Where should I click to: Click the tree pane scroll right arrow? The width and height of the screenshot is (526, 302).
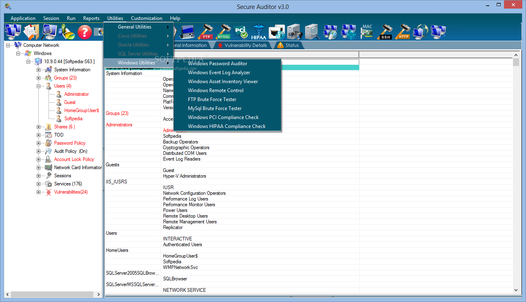pos(98,294)
